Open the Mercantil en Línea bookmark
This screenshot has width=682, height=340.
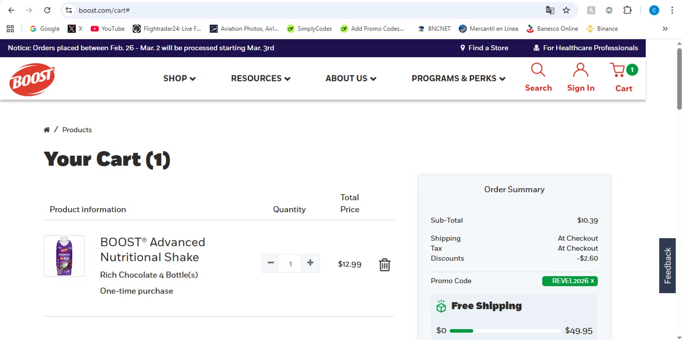pyautogui.click(x=488, y=29)
